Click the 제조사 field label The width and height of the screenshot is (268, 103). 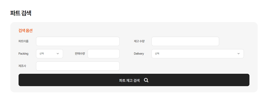[x=22, y=66]
